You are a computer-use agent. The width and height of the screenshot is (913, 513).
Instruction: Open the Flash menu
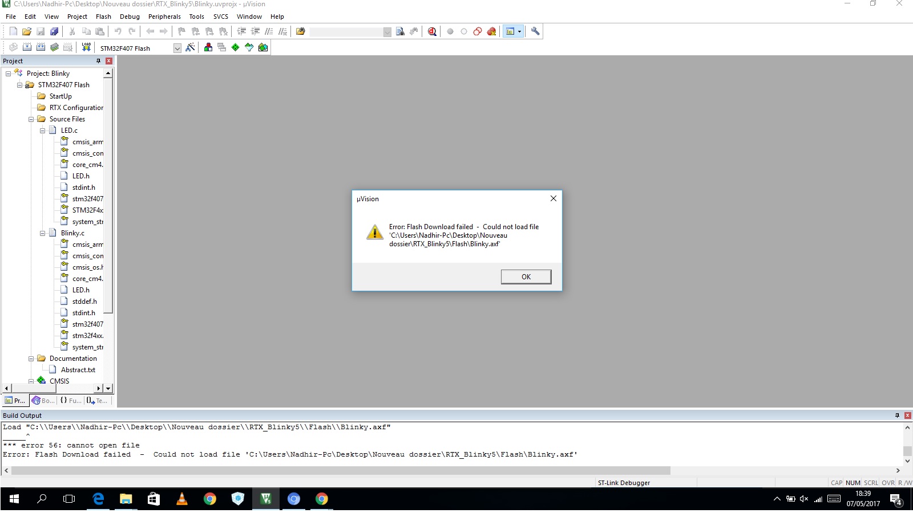(103, 17)
